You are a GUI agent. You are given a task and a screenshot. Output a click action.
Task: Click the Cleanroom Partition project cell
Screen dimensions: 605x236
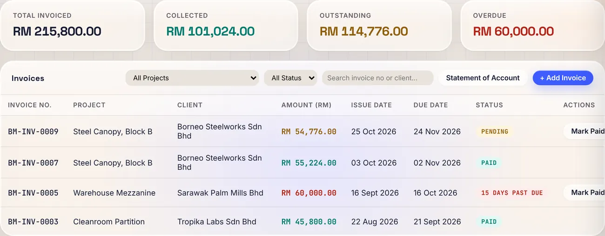point(109,222)
